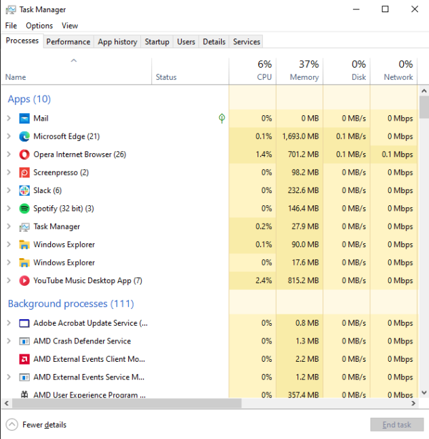Click the vertical scrollbar up arrow

[x=424, y=91]
